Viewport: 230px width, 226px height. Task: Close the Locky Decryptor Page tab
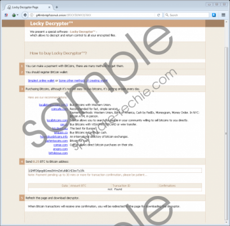[x=49, y=7]
